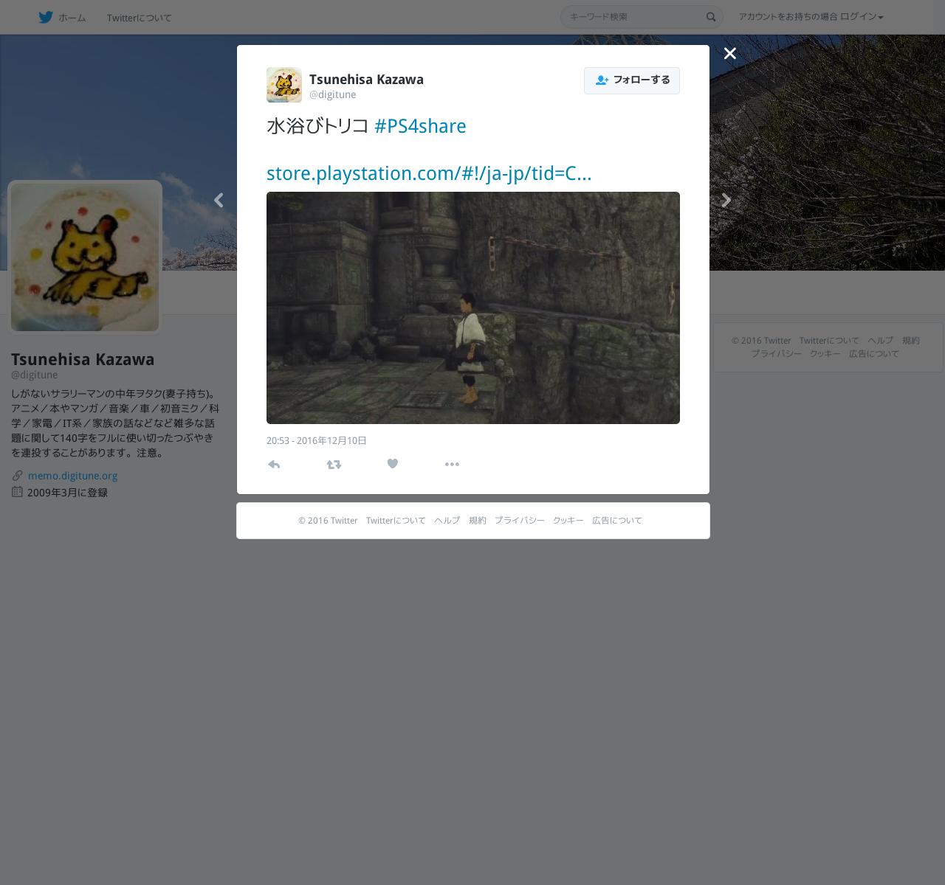This screenshot has height=885, width=945.
Task: Click © 2016 Twitter in right sidebar footer
Action: [x=761, y=340]
